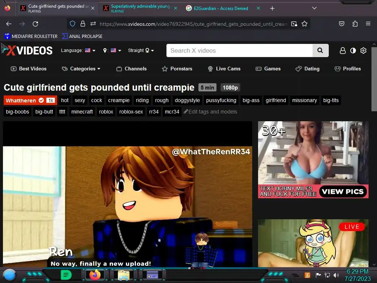
Task: Click the 'tttt' tag
Action: 62,112
